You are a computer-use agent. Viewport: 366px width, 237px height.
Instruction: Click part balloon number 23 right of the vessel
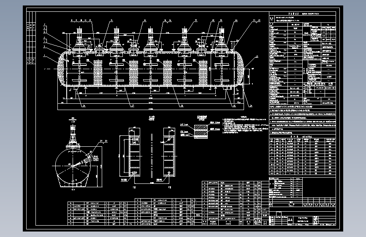click(257, 57)
